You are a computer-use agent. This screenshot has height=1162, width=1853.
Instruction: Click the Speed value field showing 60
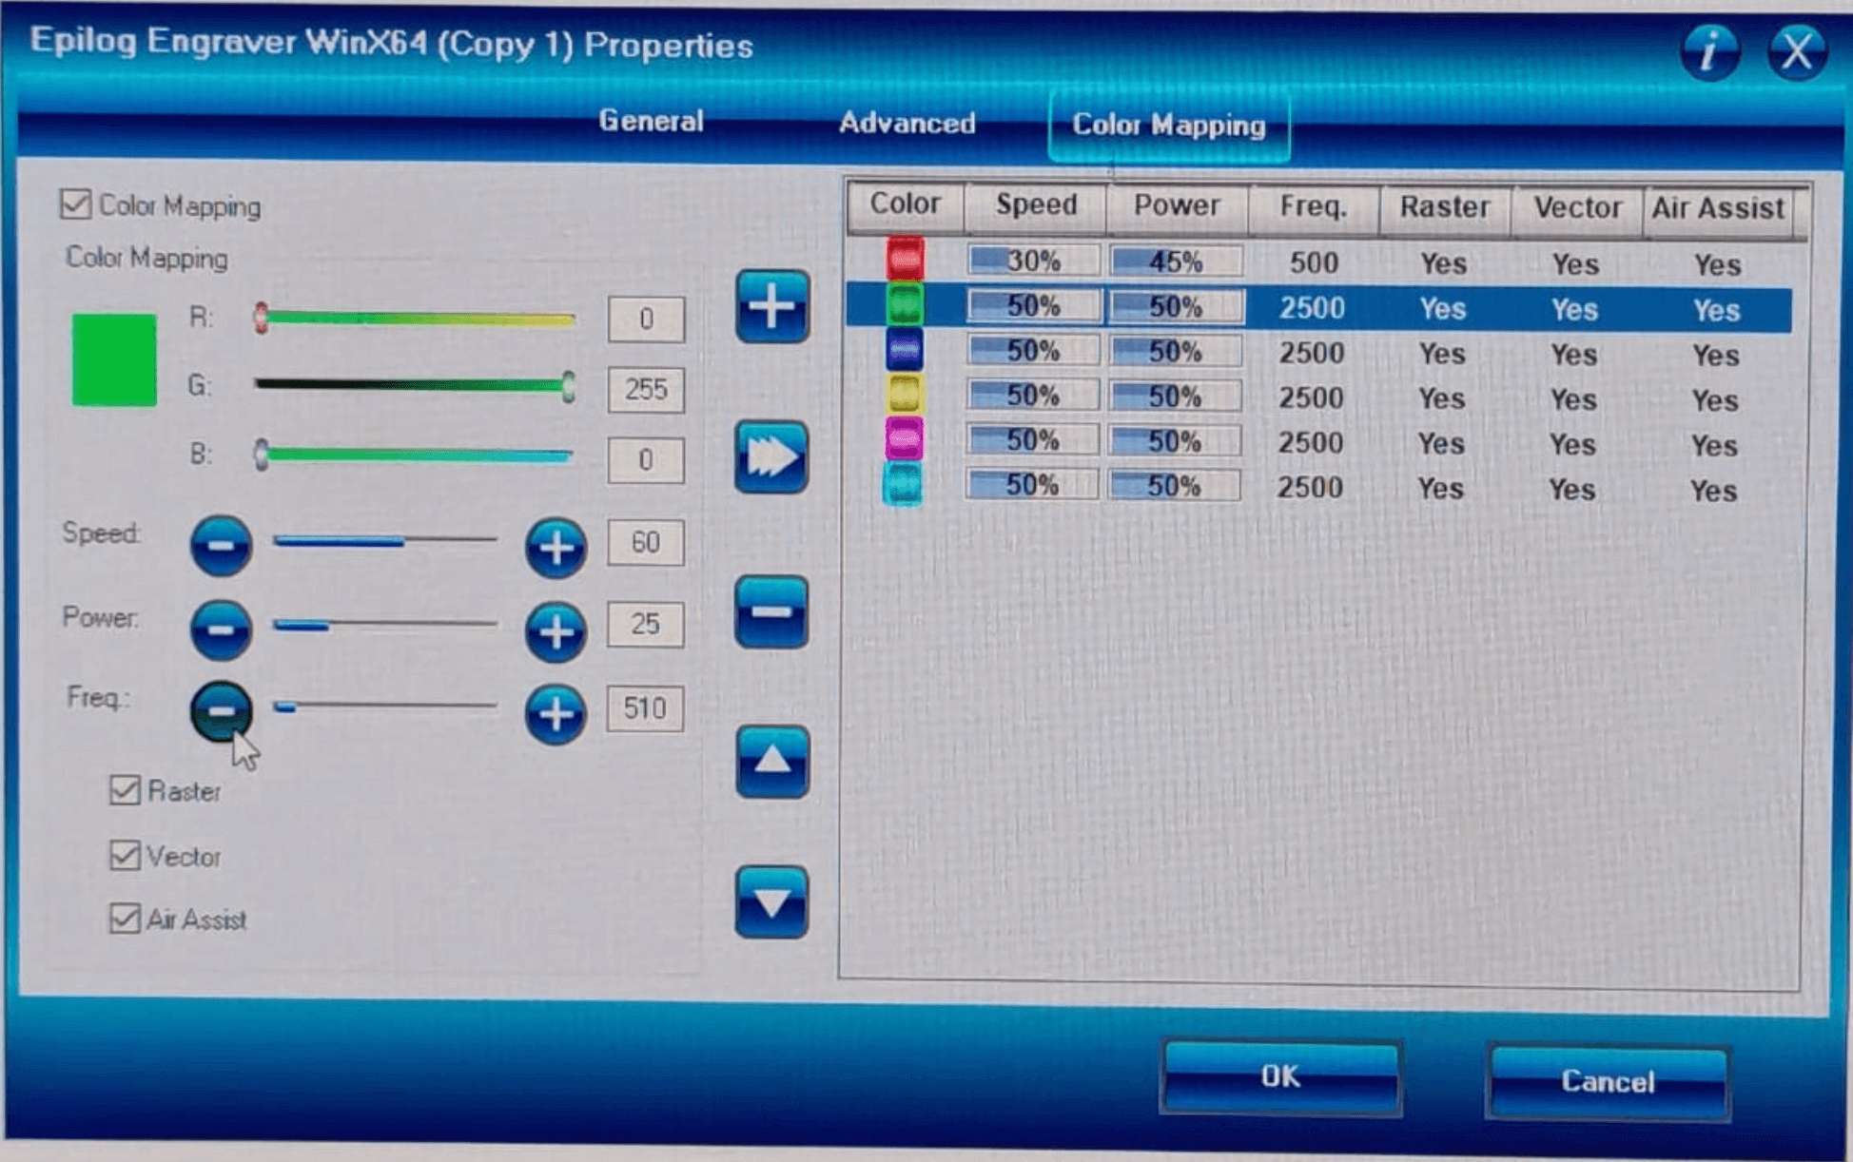click(646, 542)
